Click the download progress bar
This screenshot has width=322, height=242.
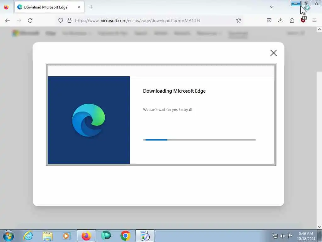click(x=199, y=140)
